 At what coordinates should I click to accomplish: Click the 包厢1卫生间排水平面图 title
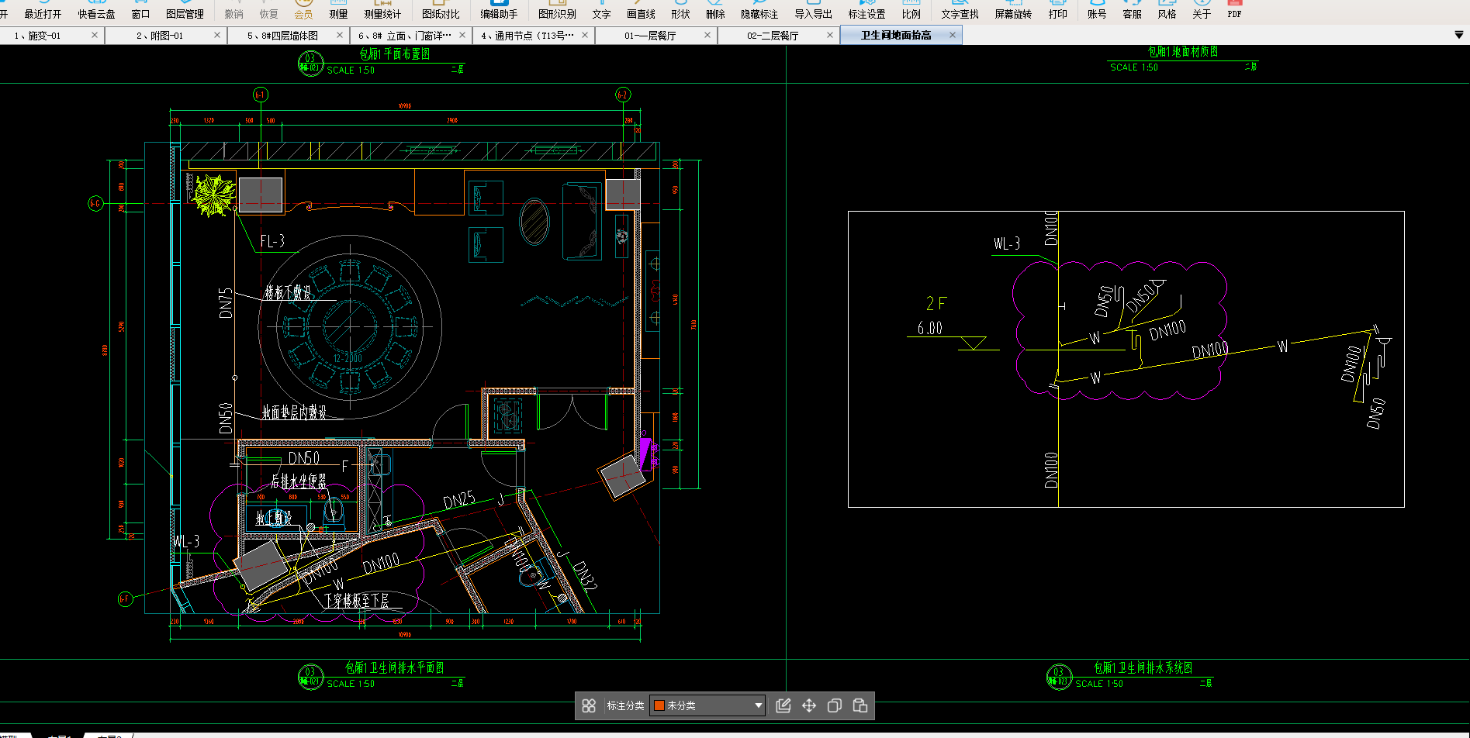(x=395, y=667)
